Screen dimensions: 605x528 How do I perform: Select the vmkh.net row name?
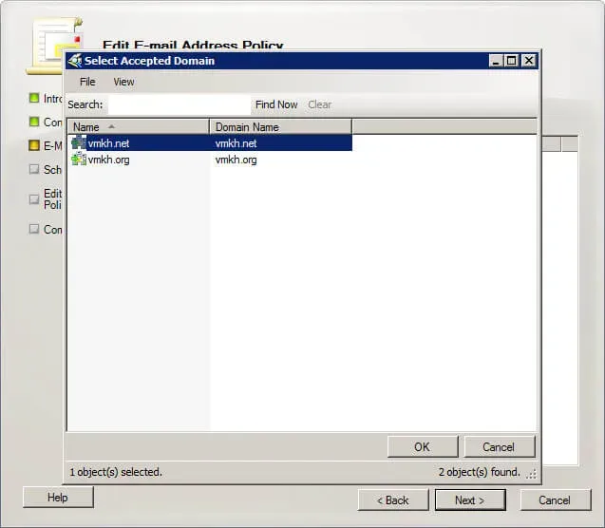(x=108, y=143)
